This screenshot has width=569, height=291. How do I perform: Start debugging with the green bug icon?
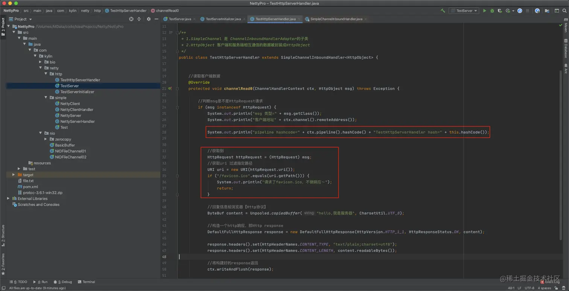point(492,11)
